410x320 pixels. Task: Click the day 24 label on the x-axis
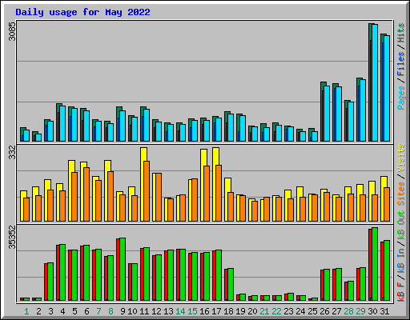click(x=300, y=311)
